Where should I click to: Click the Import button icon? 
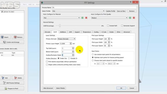[x=2, y=37]
